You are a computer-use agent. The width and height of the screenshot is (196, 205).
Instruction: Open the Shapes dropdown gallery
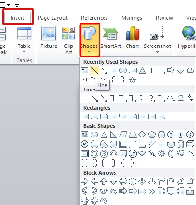click(89, 40)
